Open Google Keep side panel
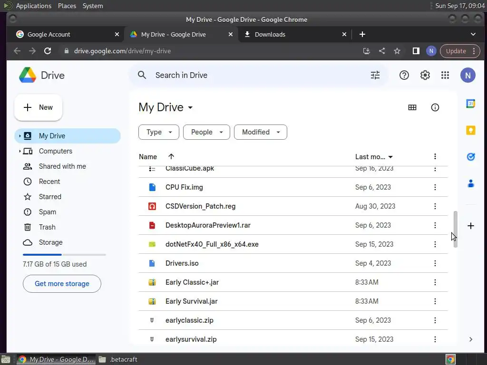487x365 pixels. click(471, 130)
